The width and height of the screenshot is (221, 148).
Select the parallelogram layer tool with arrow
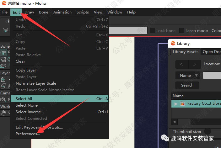click(3, 86)
